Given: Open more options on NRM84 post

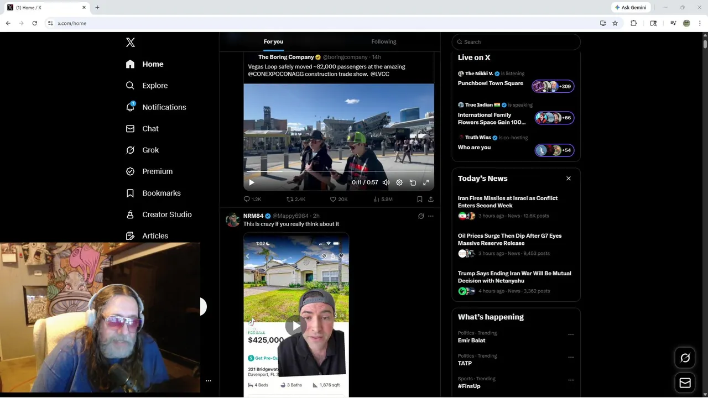Looking at the screenshot, I should 431,216.
